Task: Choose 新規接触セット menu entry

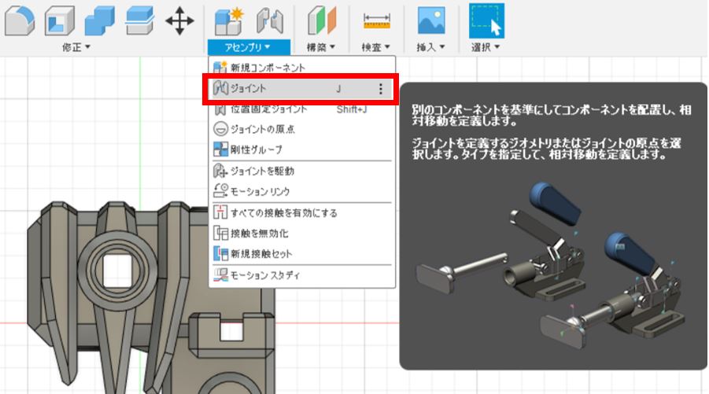Action: click(301, 253)
